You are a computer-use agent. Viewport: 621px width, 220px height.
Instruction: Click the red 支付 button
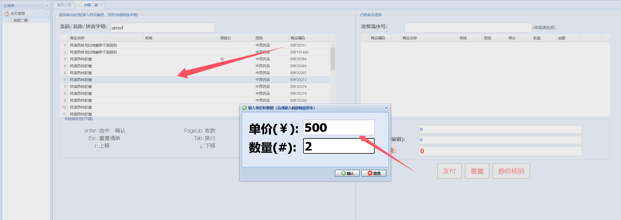(x=449, y=171)
